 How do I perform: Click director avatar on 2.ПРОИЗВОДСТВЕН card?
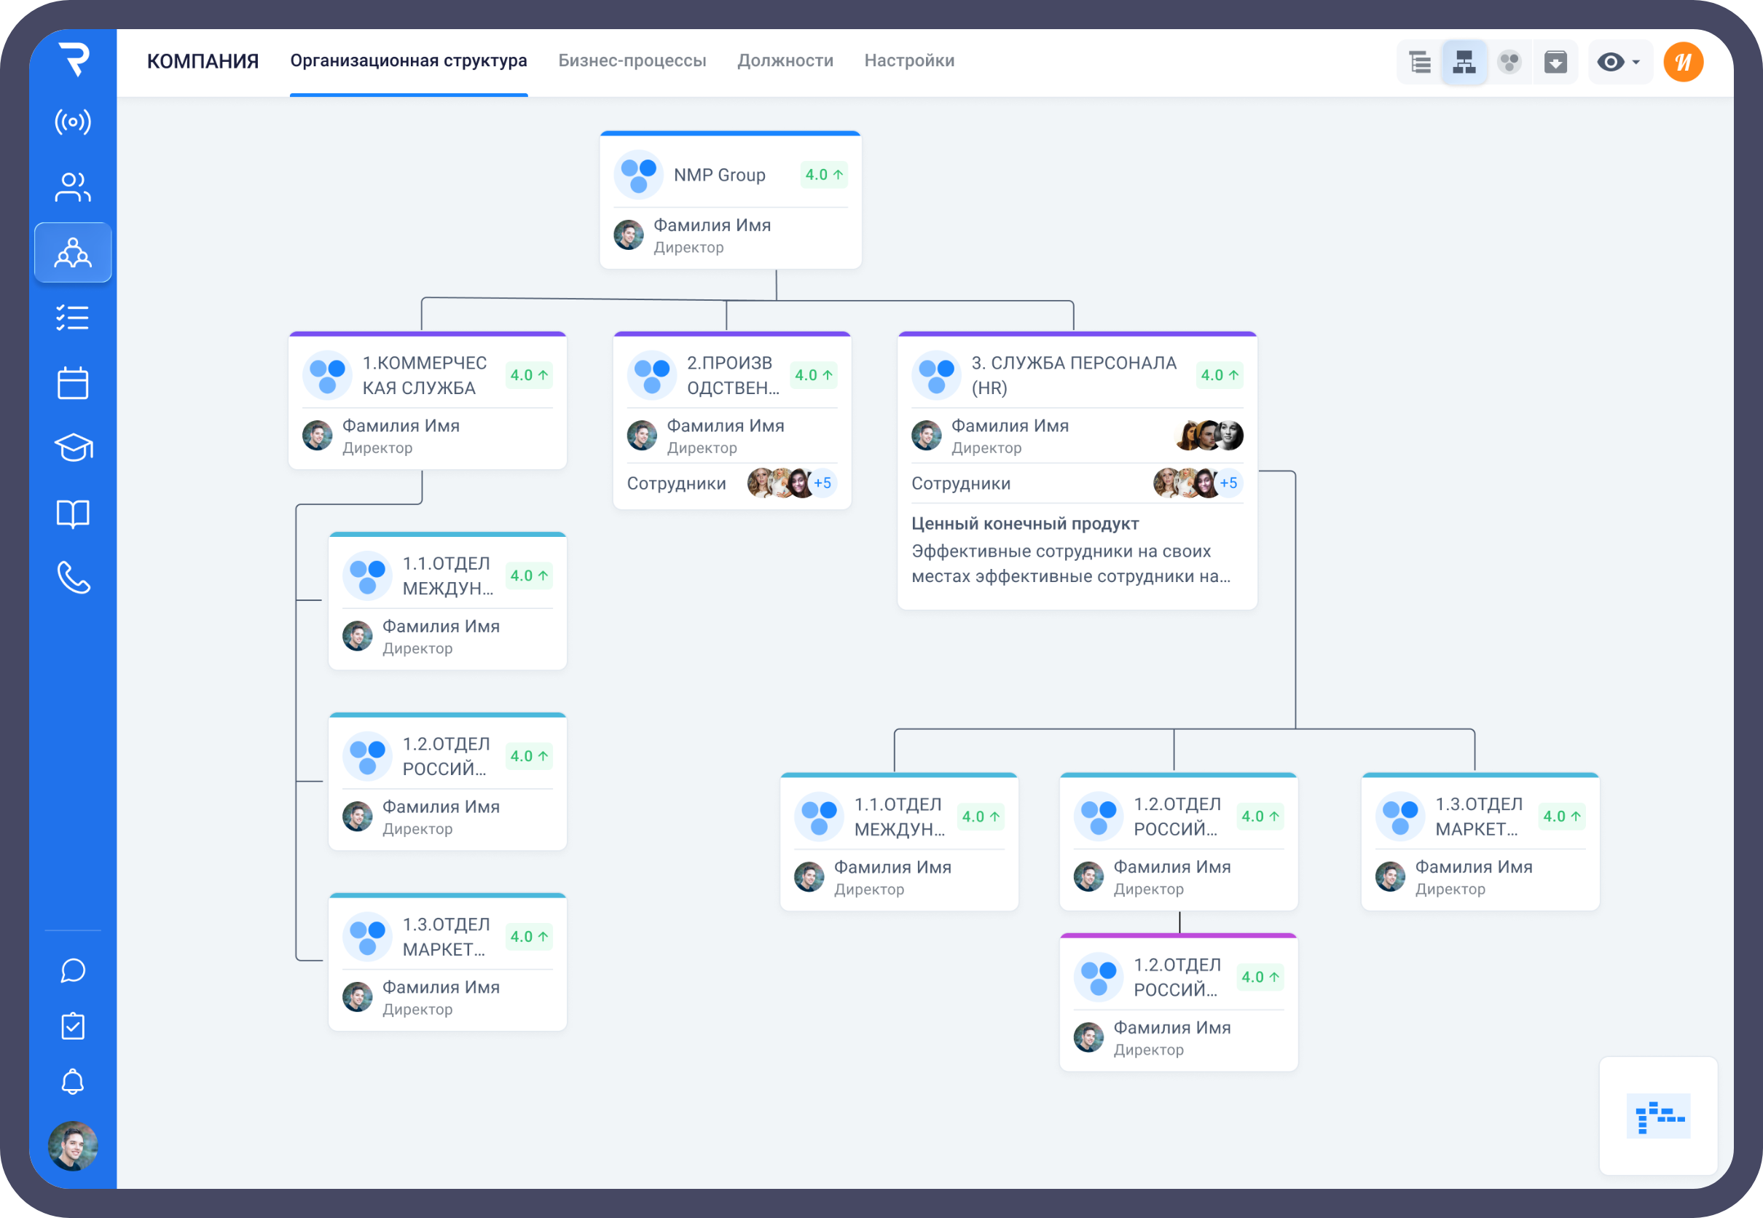(x=642, y=436)
